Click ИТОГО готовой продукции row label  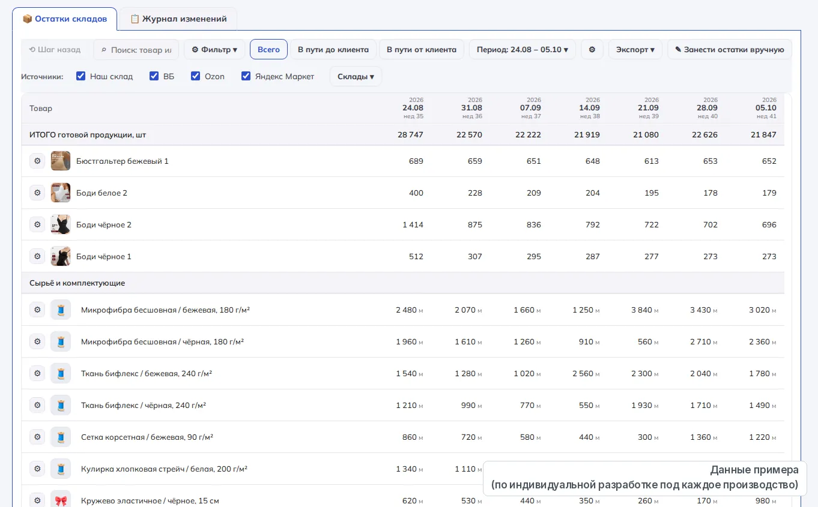[88, 135]
